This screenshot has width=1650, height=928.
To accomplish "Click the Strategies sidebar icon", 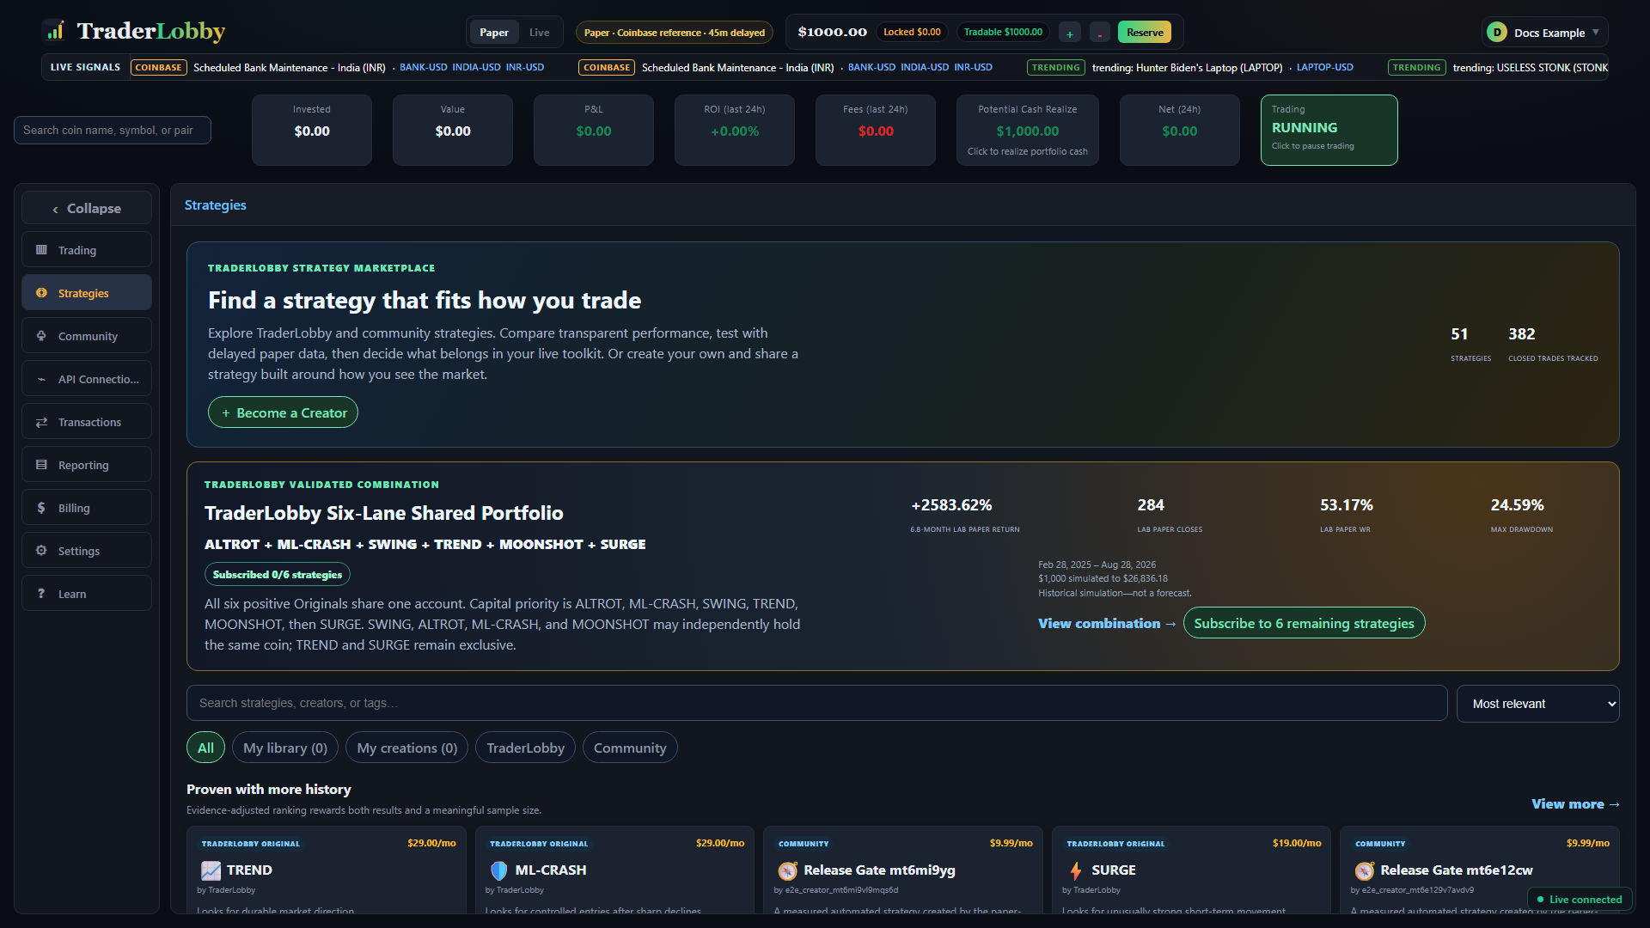I will [41, 293].
